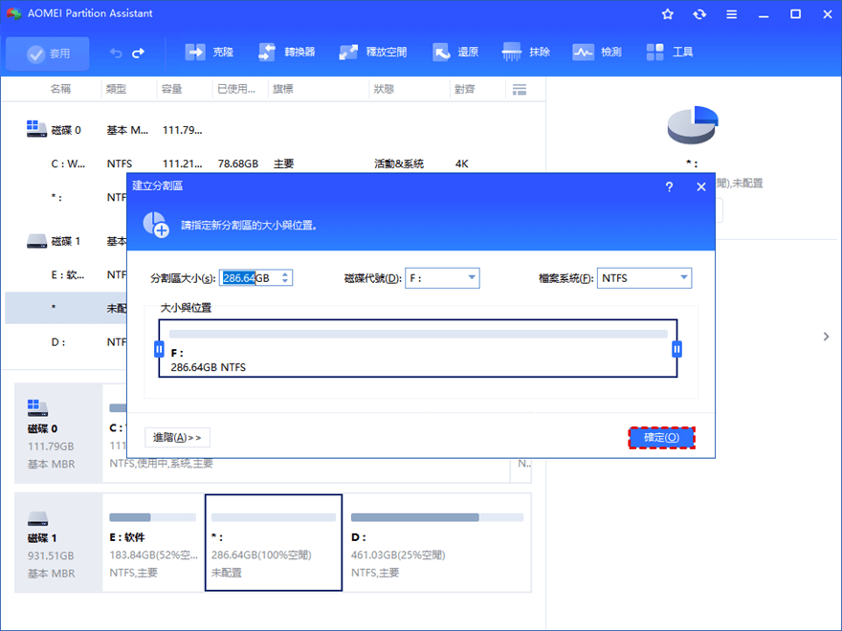Open the Free up space (釋放空間) tool
The width and height of the screenshot is (842, 631).
(372, 52)
